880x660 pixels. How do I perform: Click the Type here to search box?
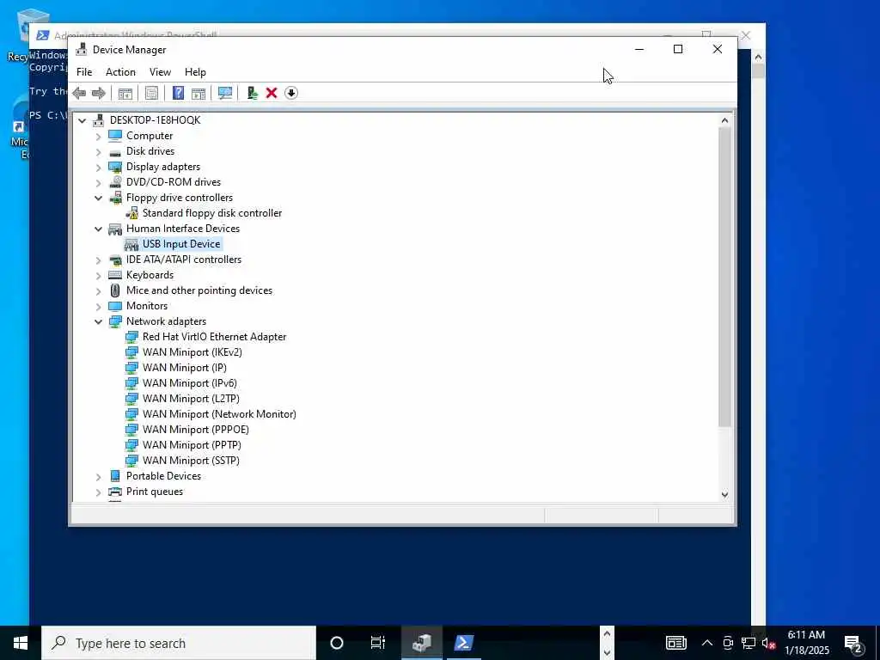179,643
